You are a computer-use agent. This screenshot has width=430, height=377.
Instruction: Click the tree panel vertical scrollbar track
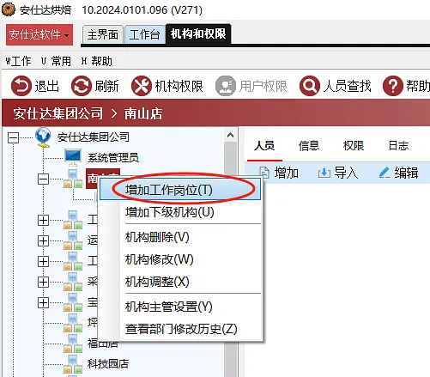tap(231, 359)
